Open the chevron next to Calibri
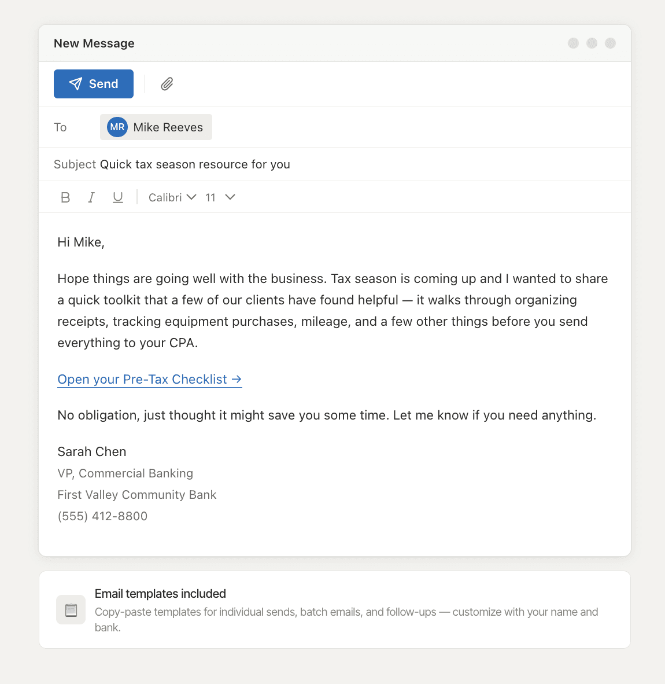The width and height of the screenshot is (665, 684). pyautogui.click(x=191, y=197)
